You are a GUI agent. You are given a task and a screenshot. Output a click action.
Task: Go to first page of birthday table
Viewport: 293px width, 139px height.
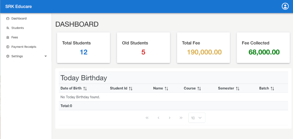(x=147, y=118)
